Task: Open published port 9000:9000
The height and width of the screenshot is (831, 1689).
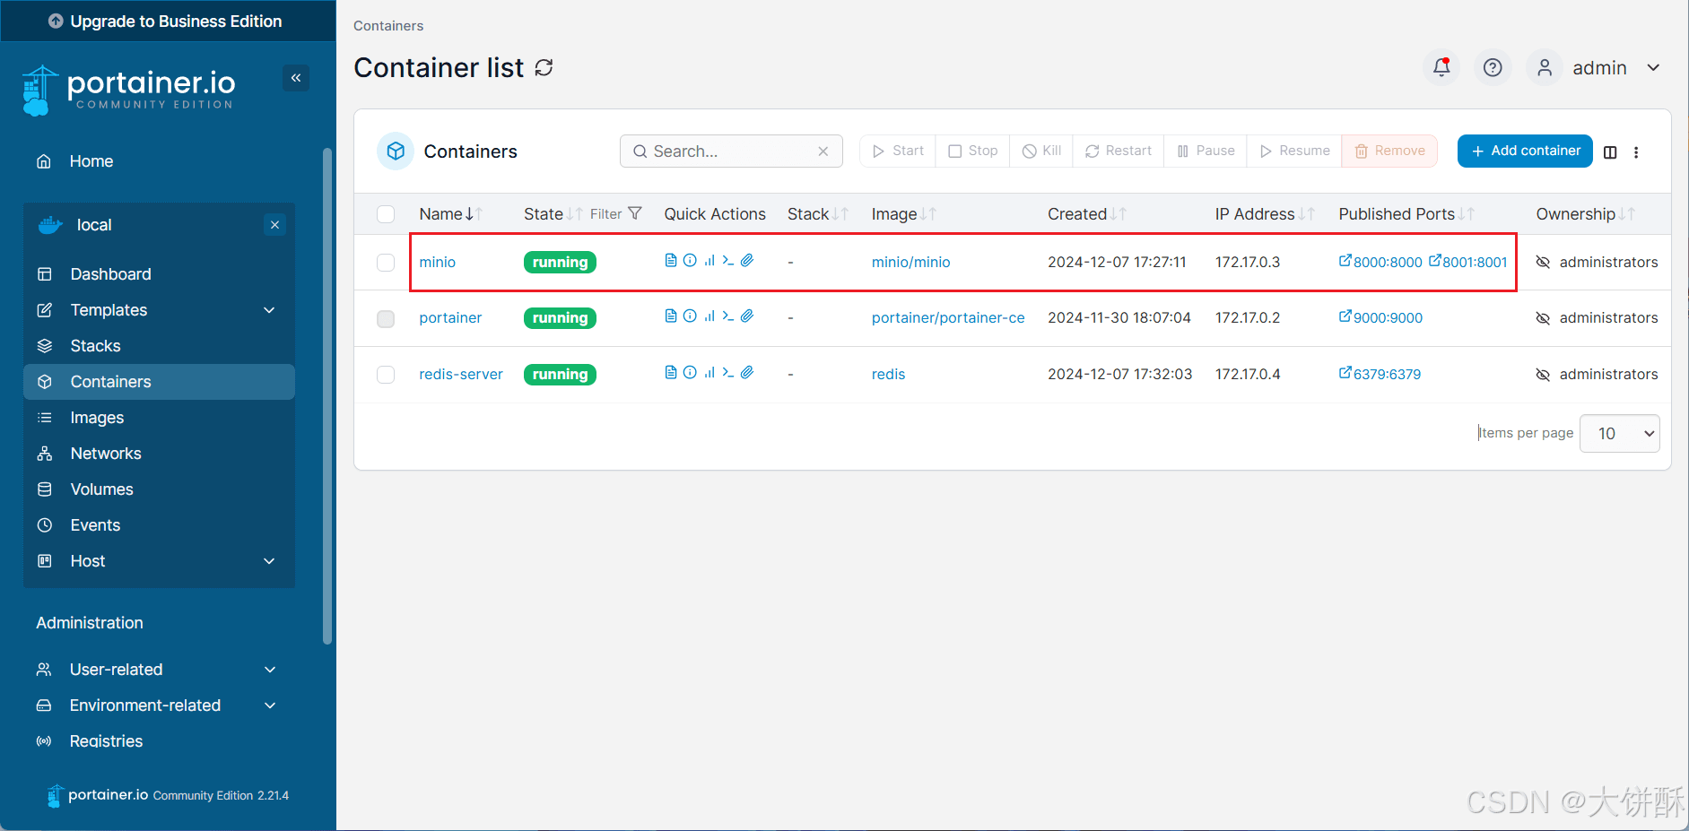Action: click(1380, 317)
